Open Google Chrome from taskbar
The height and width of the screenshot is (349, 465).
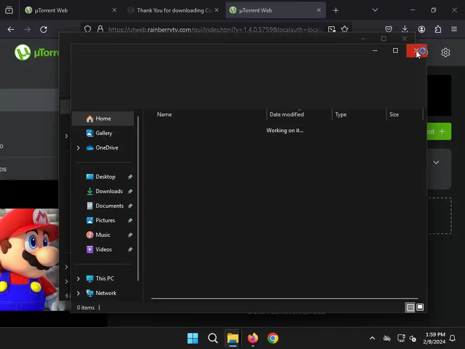click(273, 338)
